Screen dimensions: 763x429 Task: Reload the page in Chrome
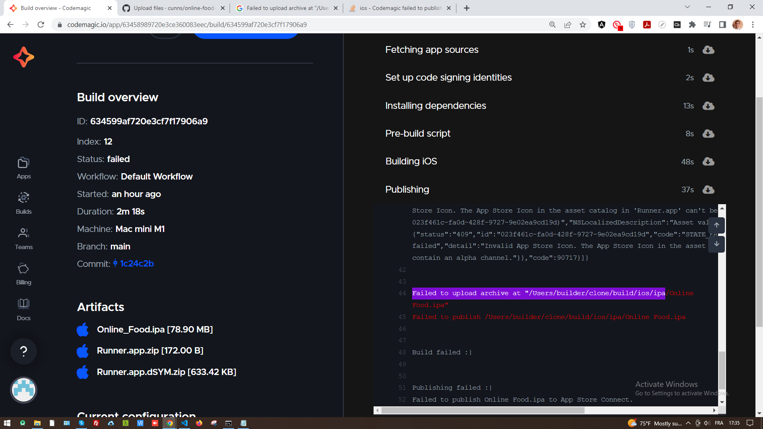coord(41,25)
